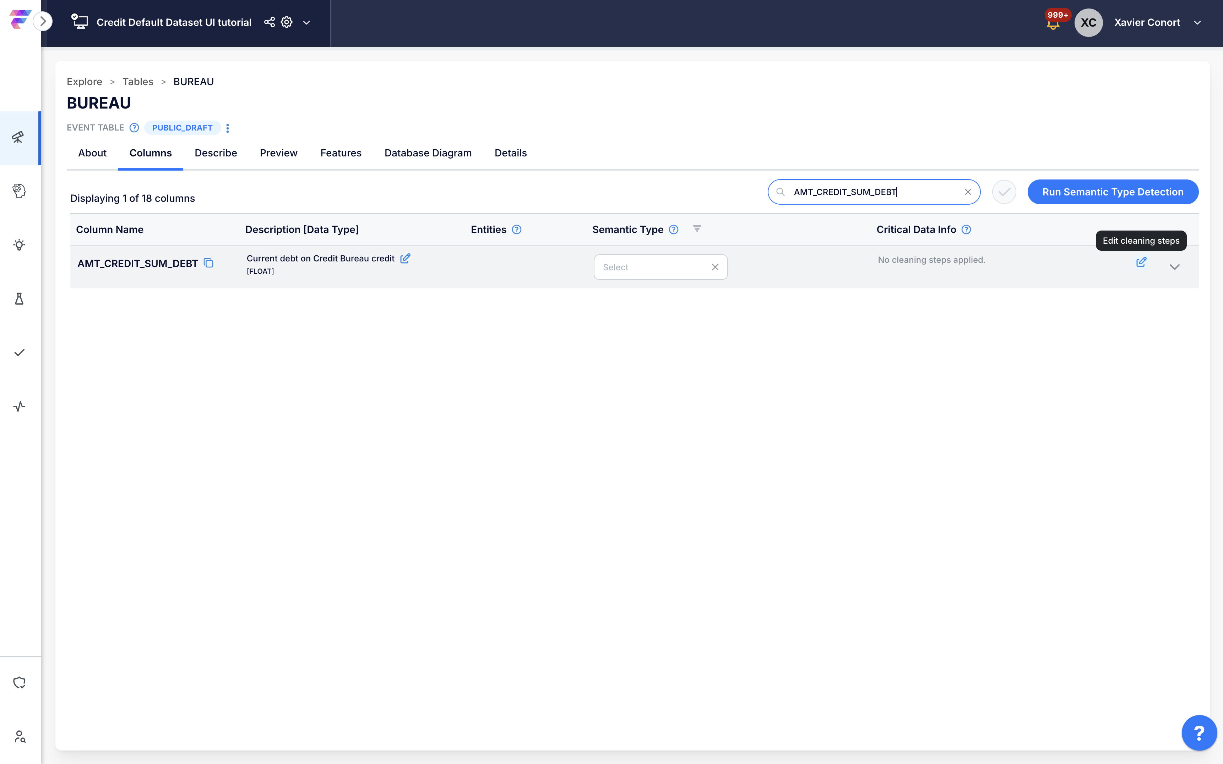Copy the AMT_CREDIT_SUM_DEBT column name
The width and height of the screenshot is (1223, 764).
tap(208, 263)
